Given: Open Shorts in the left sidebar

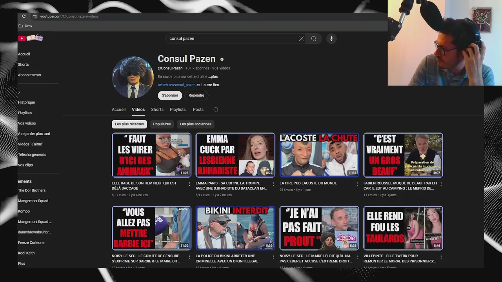Looking at the screenshot, I should tap(23, 65).
